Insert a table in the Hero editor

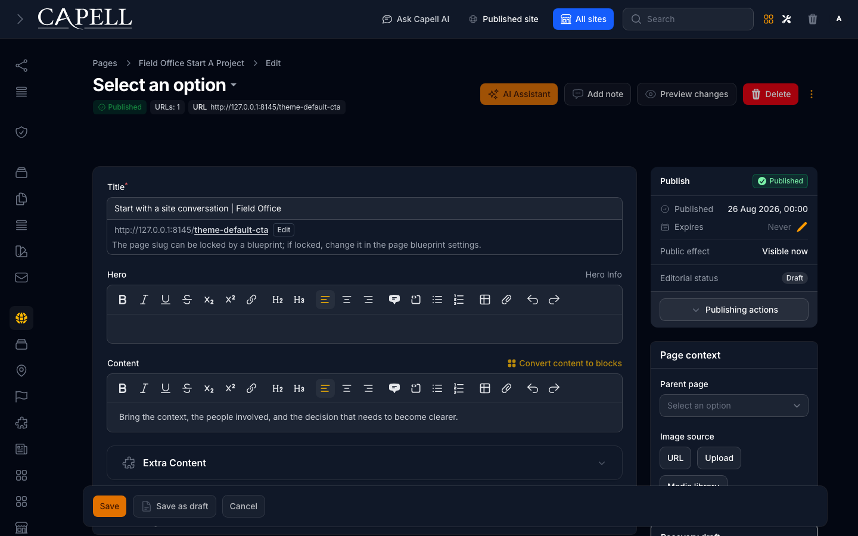485,300
